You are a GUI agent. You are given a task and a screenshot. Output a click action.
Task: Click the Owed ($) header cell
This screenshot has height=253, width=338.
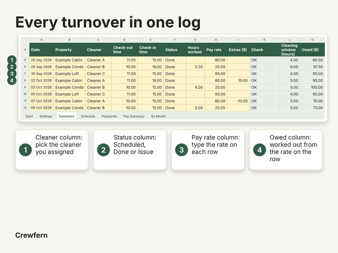coord(312,50)
